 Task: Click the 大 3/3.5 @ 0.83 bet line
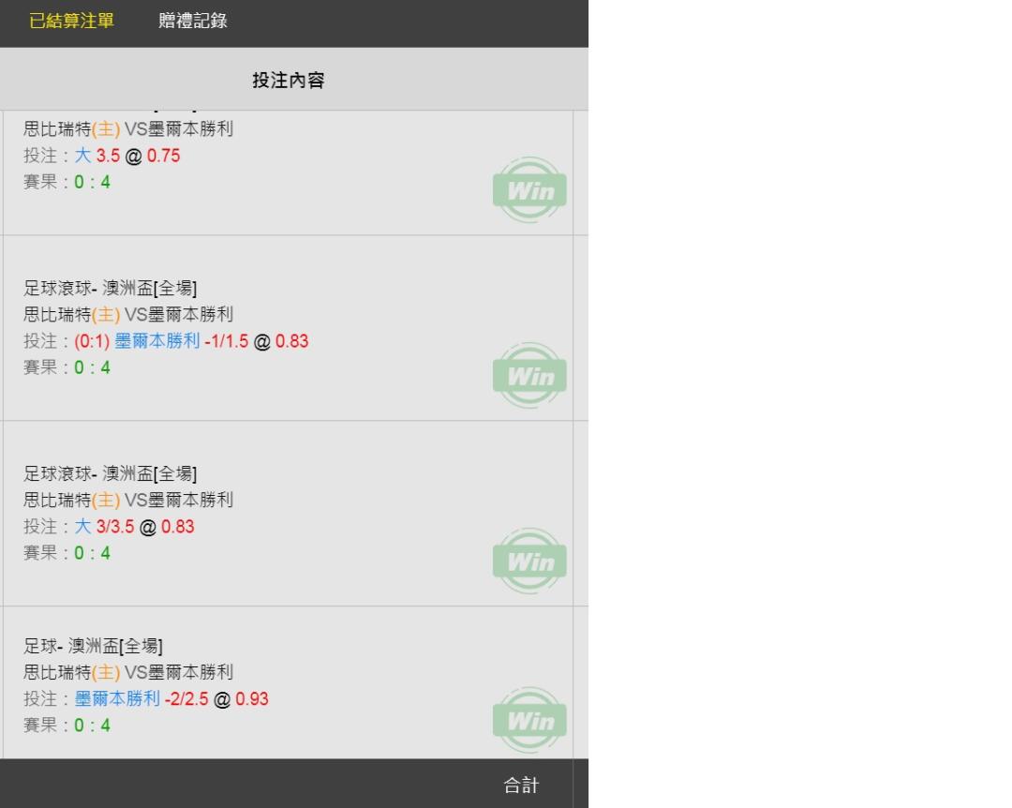pos(109,527)
